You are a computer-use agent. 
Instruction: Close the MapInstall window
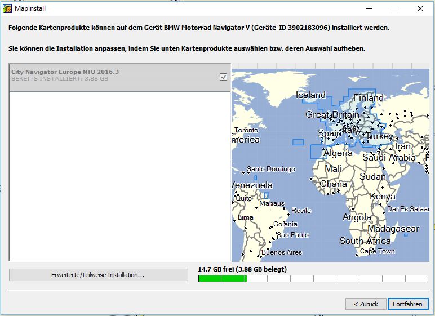coord(420,8)
